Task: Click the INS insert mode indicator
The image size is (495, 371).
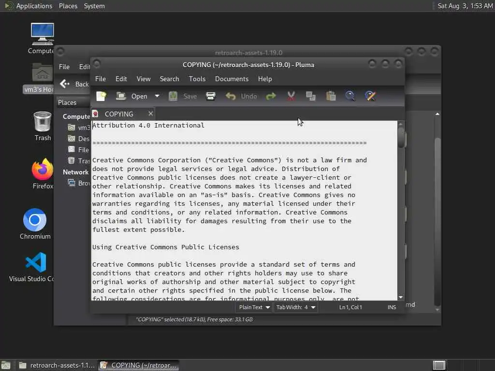Action: pyautogui.click(x=392, y=307)
